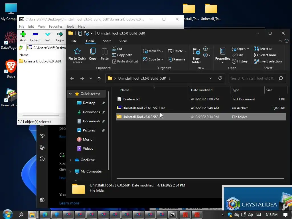Image resolution: width=292 pixels, height=219 pixels.
Task: Click the Explorer ribbon Copy icon
Action: point(93,54)
